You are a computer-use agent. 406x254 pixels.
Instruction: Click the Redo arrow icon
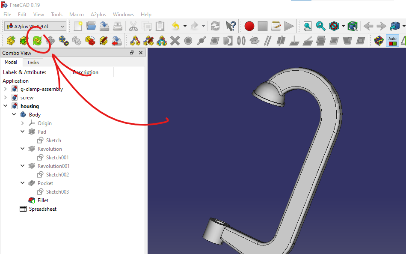click(194, 26)
